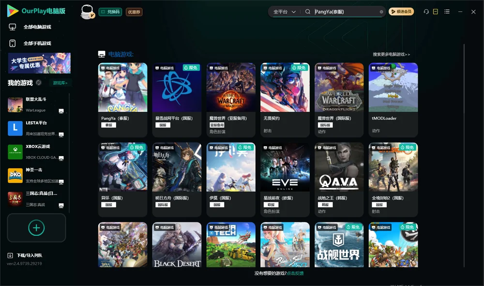Viewport: 484px width, 286px height.
Task: Click the 兑换码 redeem code button
Action: pos(110,12)
